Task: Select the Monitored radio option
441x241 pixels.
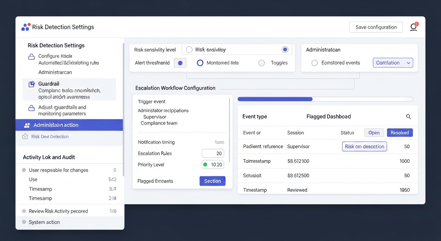Action: (x=200, y=63)
